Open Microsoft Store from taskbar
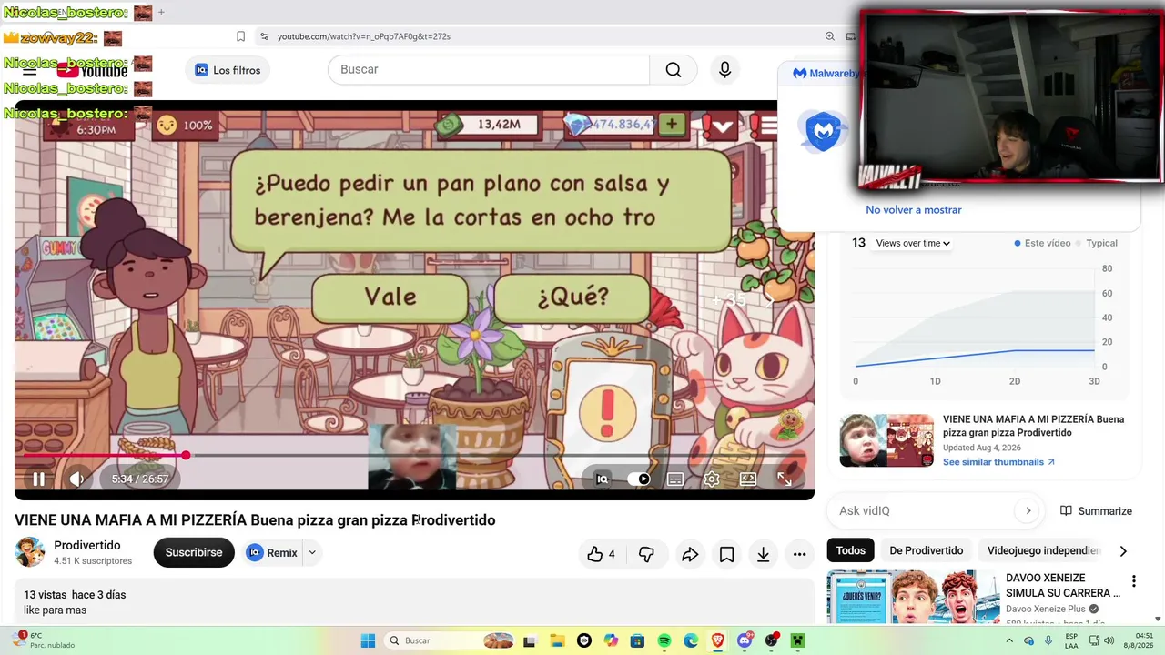 click(x=637, y=640)
